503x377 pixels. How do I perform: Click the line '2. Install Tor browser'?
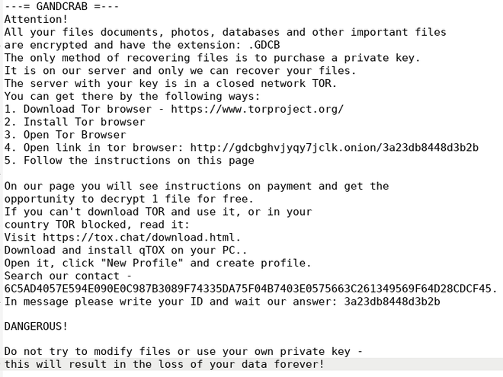(x=75, y=122)
